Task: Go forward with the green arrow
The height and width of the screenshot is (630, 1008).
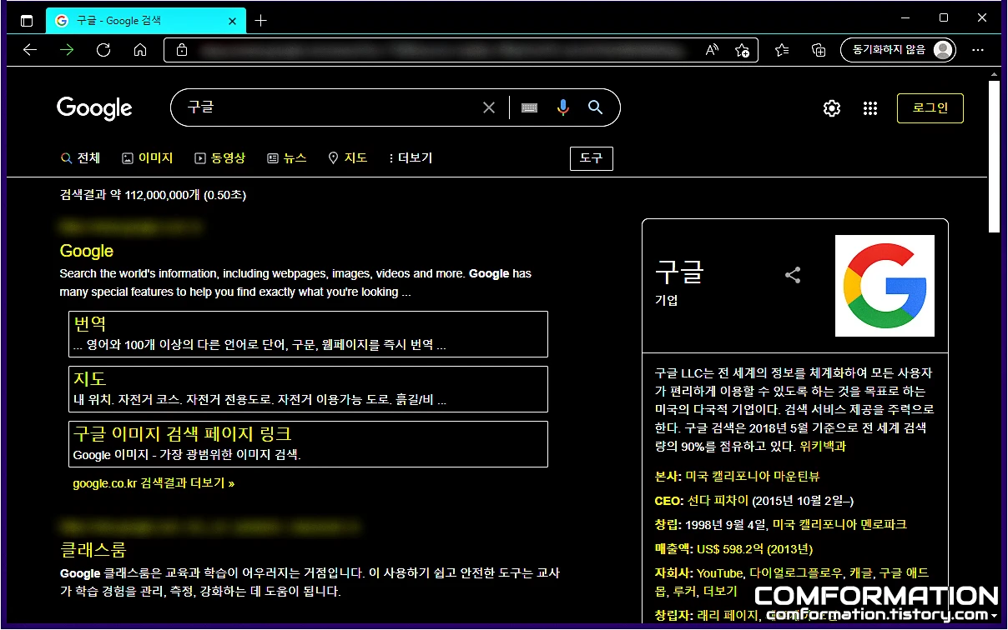Action: pyautogui.click(x=67, y=50)
